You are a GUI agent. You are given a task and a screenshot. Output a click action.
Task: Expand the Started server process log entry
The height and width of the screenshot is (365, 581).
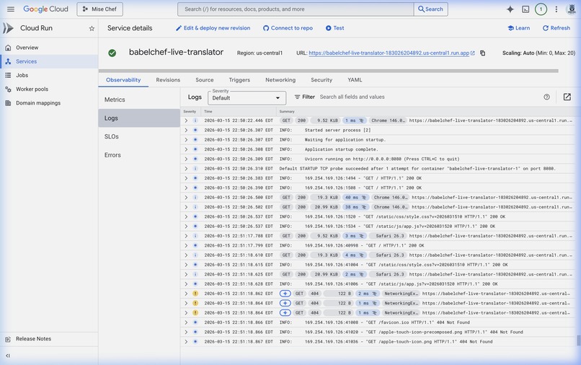coord(186,130)
